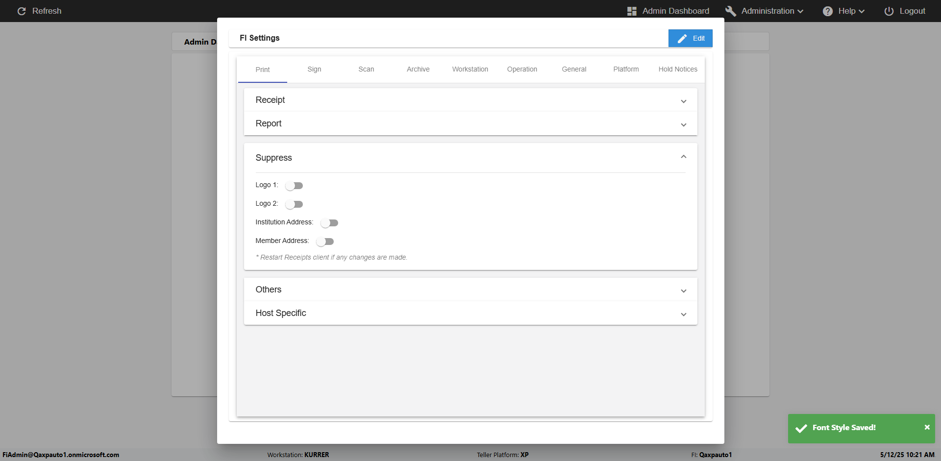
Task: Expand the Host Specific section
Action: (683, 314)
